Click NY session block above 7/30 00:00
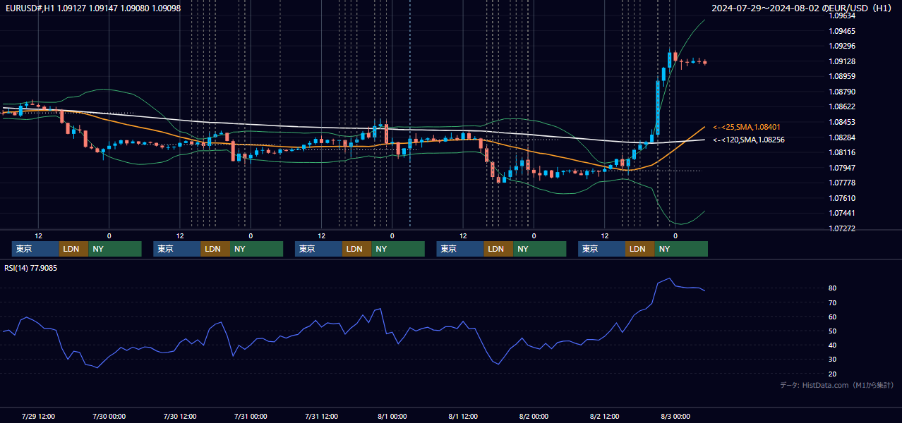902x423 pixels. [115, 249]
